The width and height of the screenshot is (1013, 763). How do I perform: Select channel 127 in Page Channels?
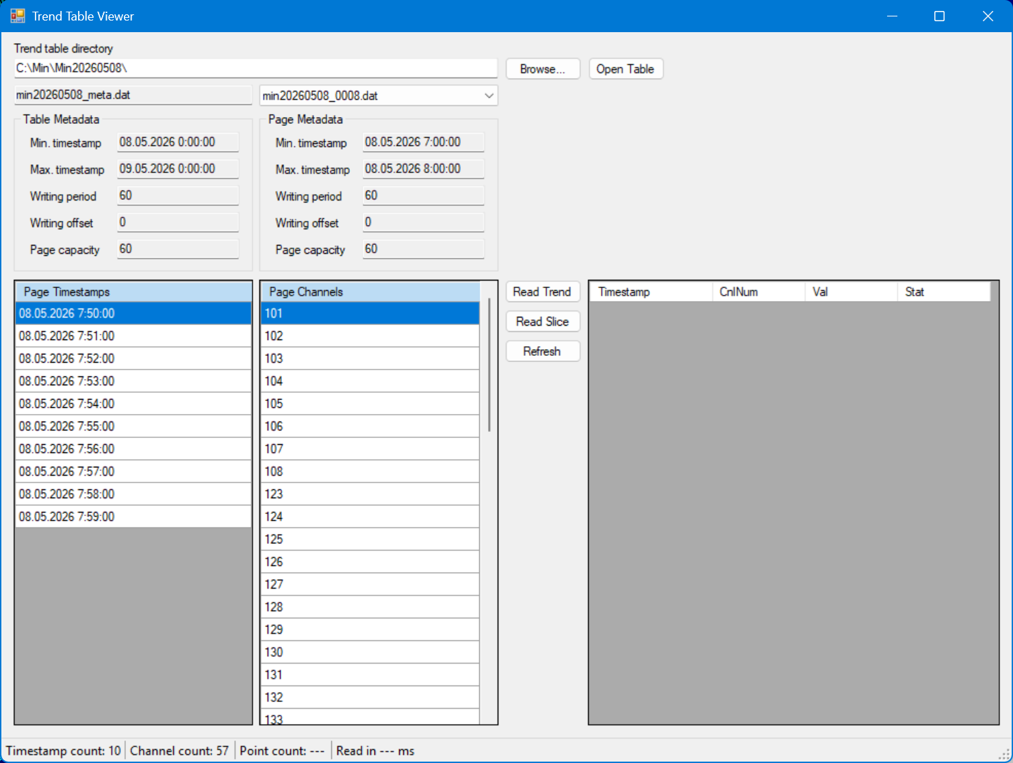(x=370, y=584)
